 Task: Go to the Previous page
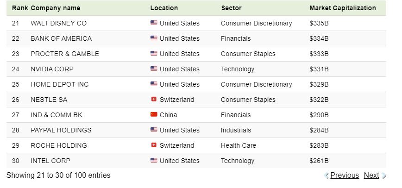[x=344, y=175]
